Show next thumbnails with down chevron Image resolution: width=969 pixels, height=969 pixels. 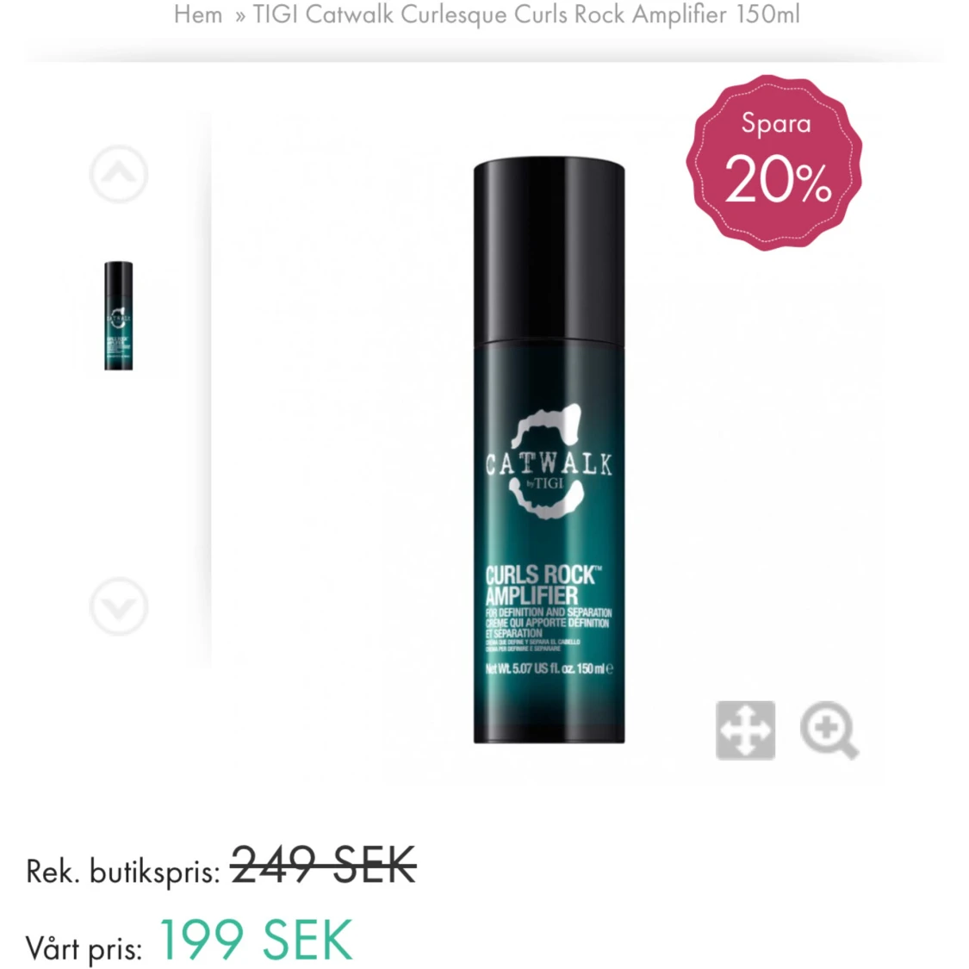coord(119,606)
